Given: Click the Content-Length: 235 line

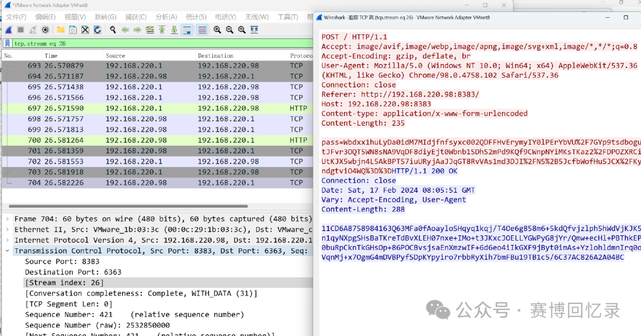Looking at the screenshot, I should coord(363,123).
